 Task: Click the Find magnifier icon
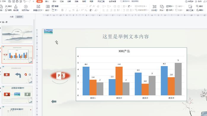pyautogui.click(x=197, y=6)
